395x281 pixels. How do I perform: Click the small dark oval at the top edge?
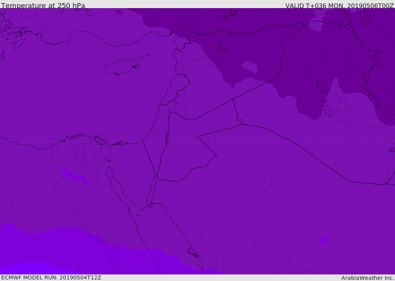click(119, 12)
